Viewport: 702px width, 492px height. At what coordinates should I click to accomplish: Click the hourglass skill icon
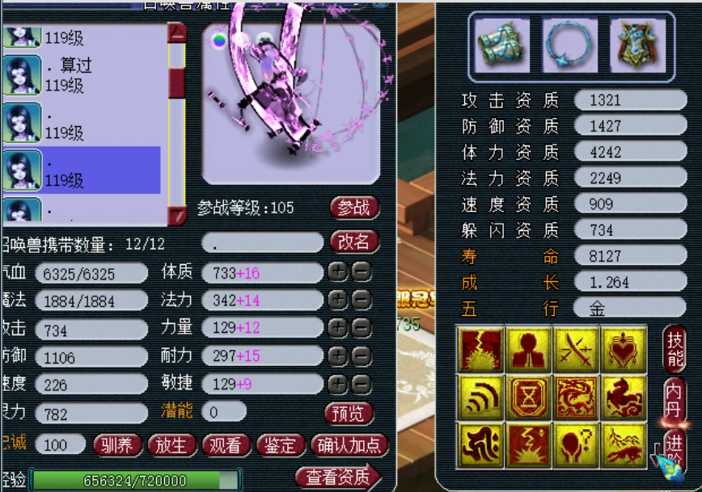tap(528, 397)
